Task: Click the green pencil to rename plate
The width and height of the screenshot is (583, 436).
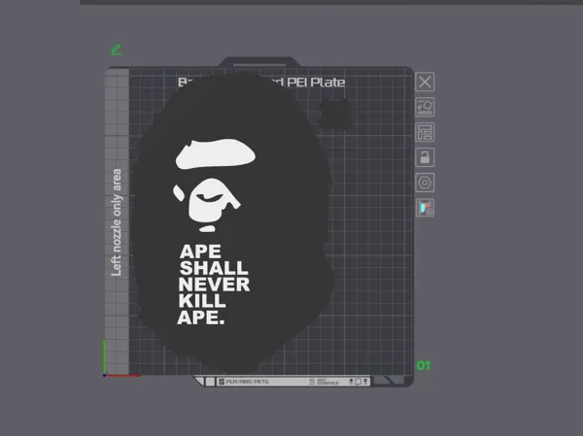Action: (117, 50)
